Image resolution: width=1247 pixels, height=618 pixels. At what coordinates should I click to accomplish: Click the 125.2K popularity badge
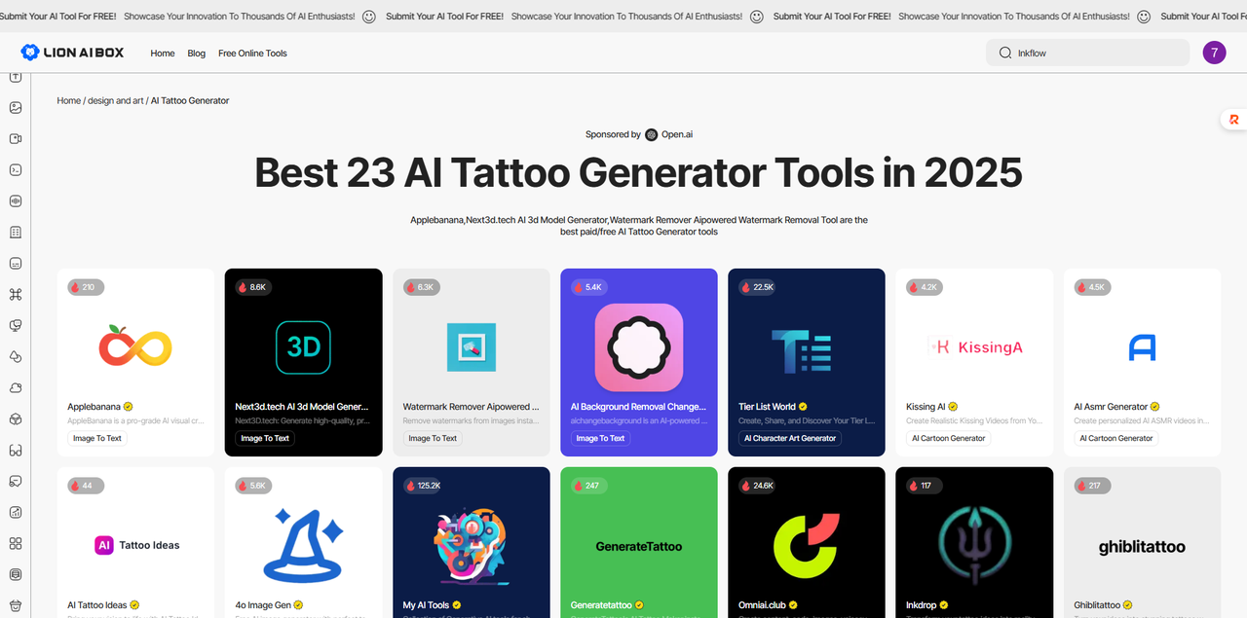coord(424,485)
